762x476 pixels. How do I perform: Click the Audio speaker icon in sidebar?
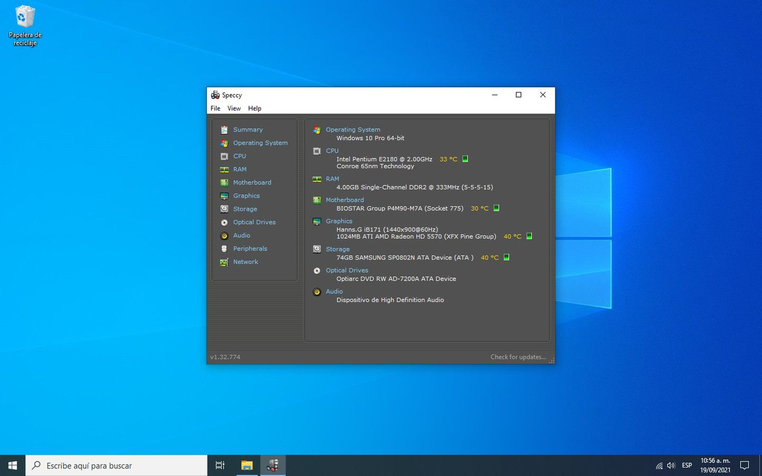point(224,236)
